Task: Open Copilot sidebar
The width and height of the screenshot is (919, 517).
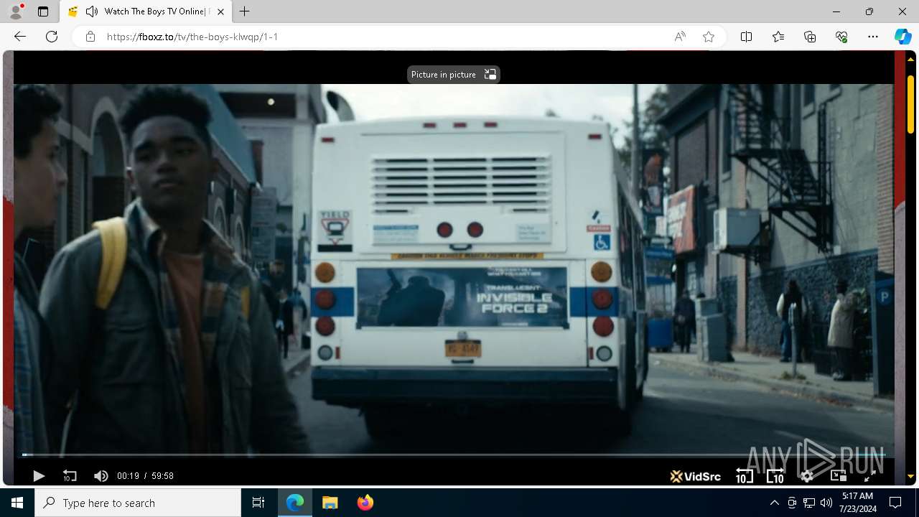Action: click(902, 37)
